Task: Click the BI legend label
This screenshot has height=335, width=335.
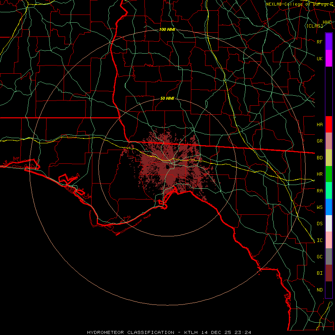Action: click(x=320, y=273)
